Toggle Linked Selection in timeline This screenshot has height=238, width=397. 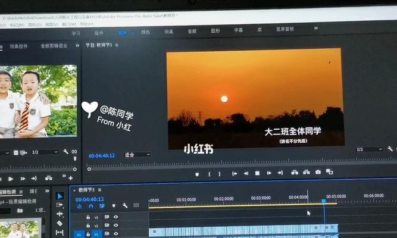(x=102, y=206)
